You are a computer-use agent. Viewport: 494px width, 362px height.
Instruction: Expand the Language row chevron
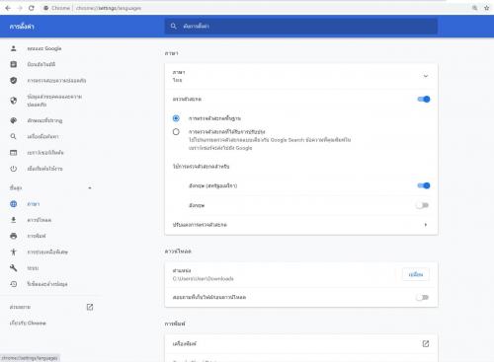(x=426, y=76)
